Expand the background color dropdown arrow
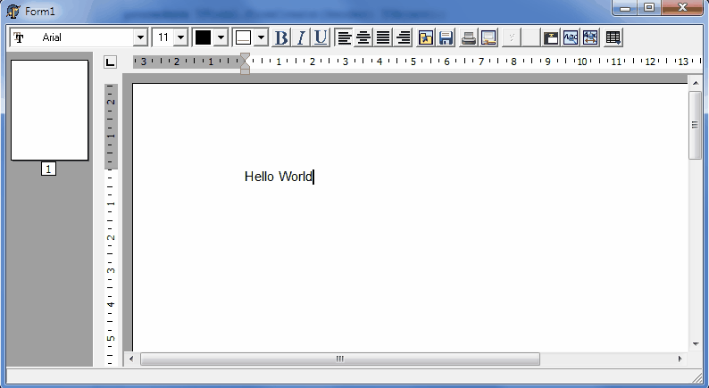The image size is (709, 388). 261,37
